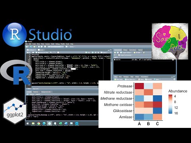191x143 pixels.
Task: Click the Sains Quran brain logo
Action: pos(170,41)
